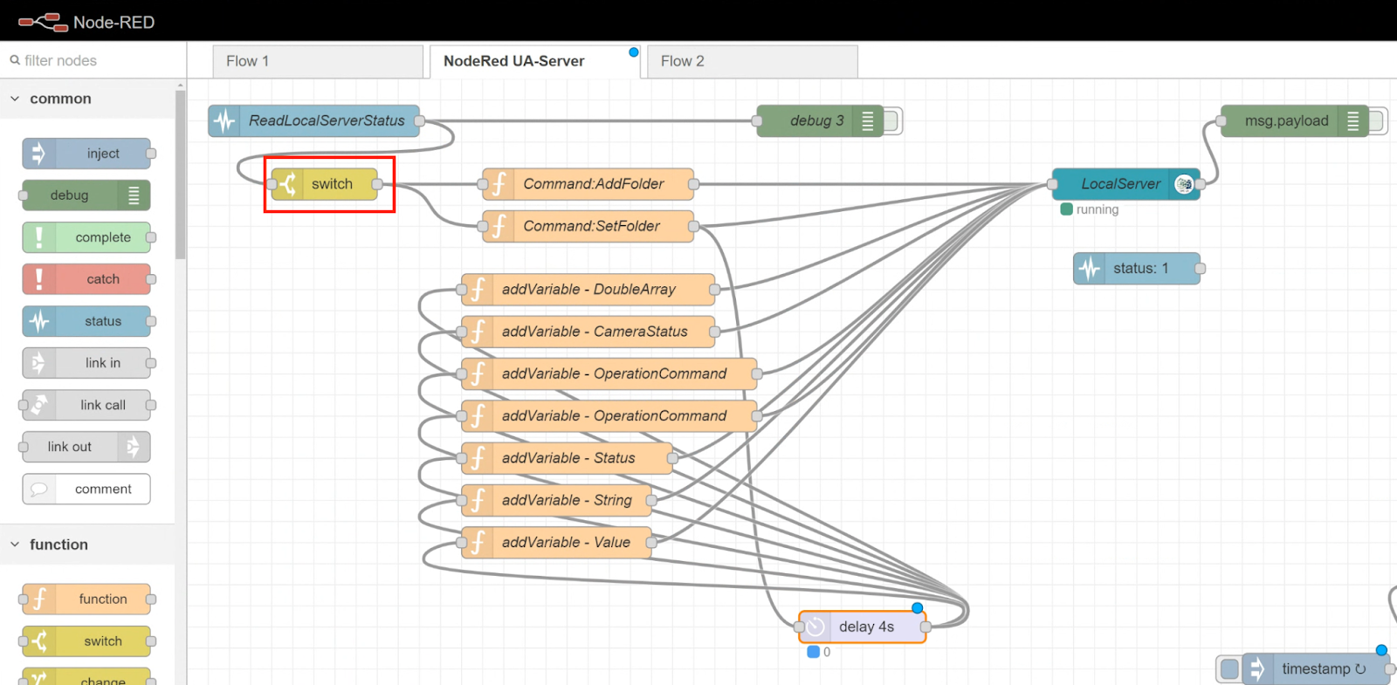Click the Node-RED logo icon
The height and width of the screenshot is (685, 1397).
tap(43, 22)
